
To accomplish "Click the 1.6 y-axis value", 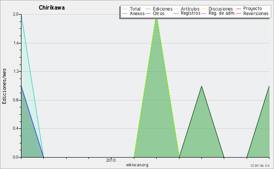I will (16, 43).
